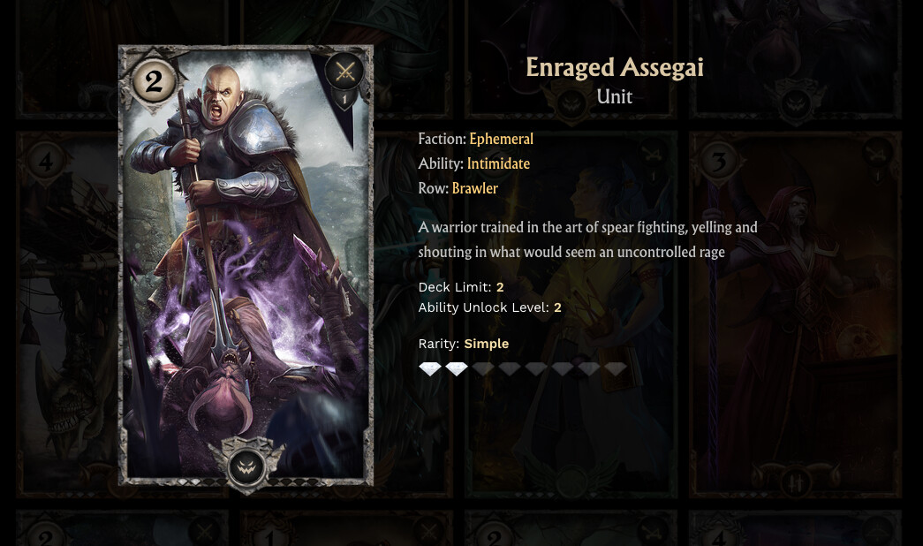Click the Enraged Assegai card artwork
Viewport: 923px width, 546px height.
(246, 266)
